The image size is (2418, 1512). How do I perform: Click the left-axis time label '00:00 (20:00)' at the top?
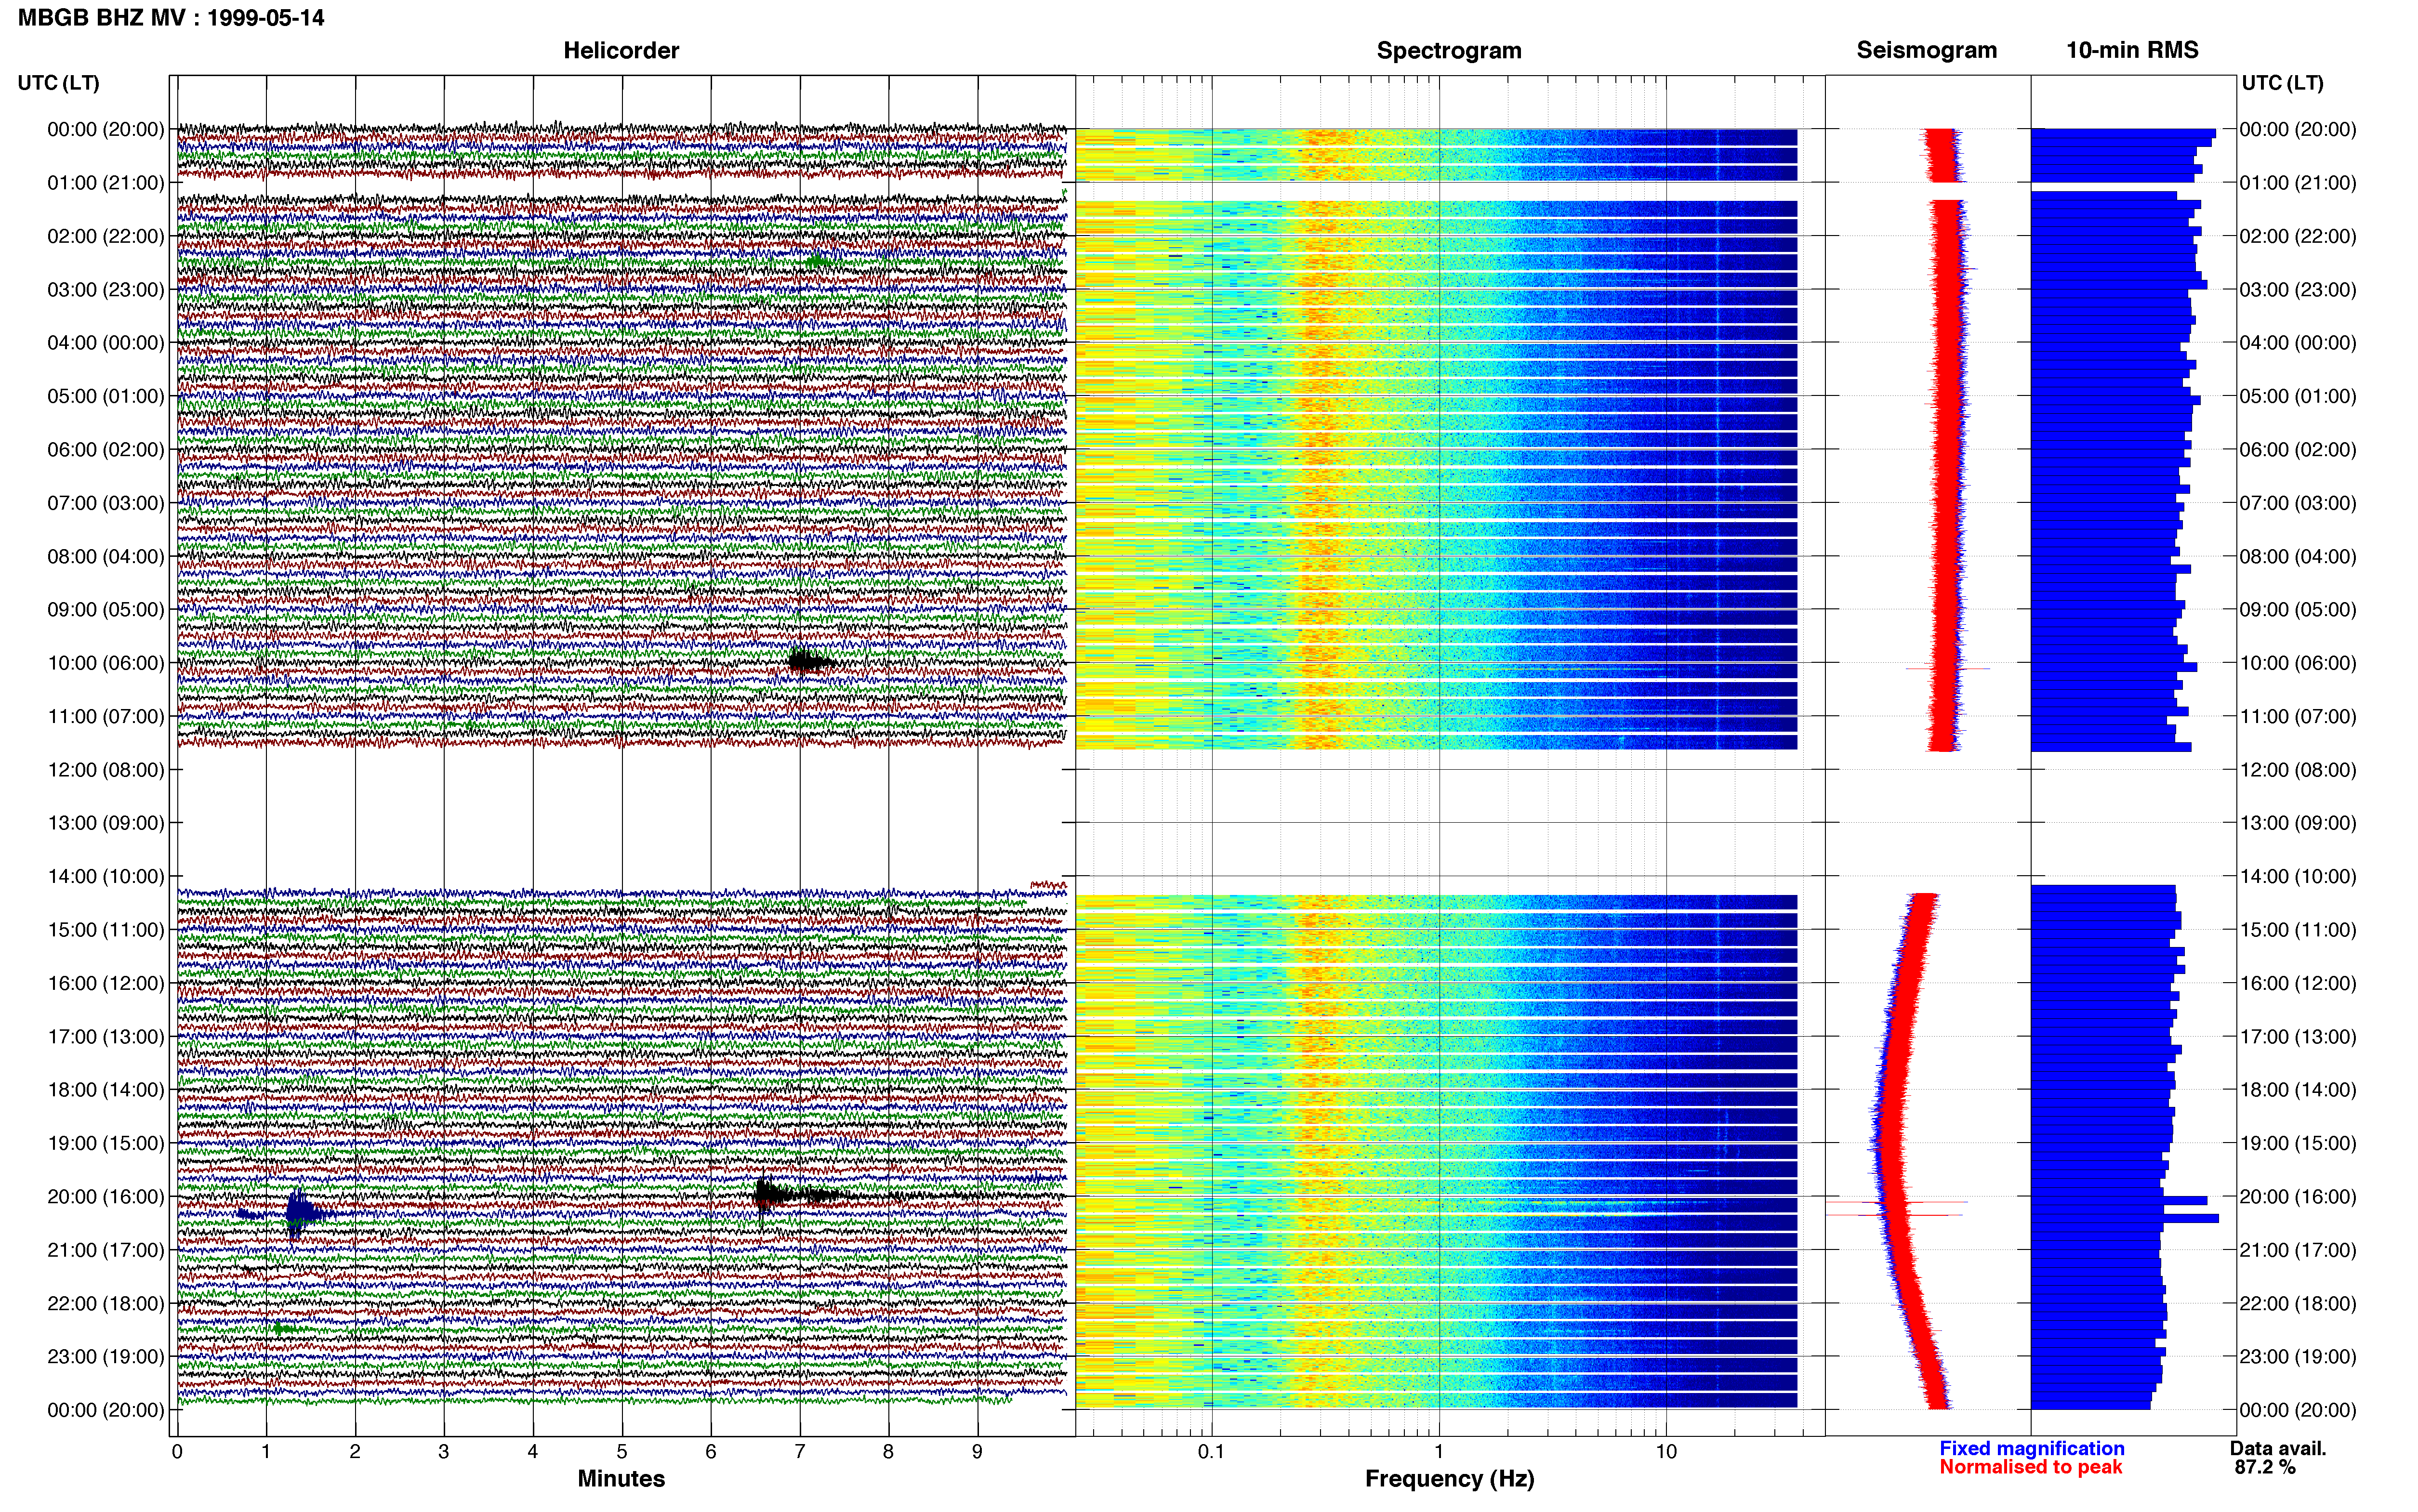(106, 129)
